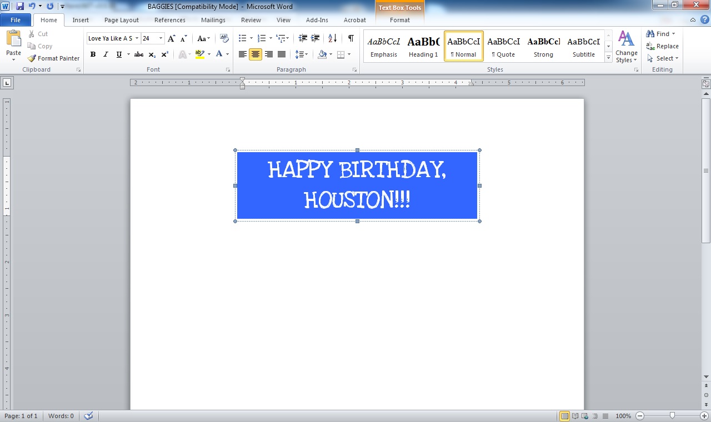This screenshot has height=422, width=711.
Task: Open the File tab
Action: [x=16, y=20]
